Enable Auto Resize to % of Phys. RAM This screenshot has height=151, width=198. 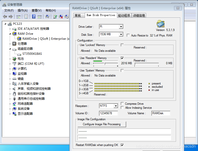click(x=128, y=35)
